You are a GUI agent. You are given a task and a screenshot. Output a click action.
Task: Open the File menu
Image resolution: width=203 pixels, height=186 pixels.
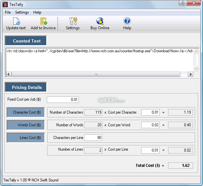click(8, 12)
